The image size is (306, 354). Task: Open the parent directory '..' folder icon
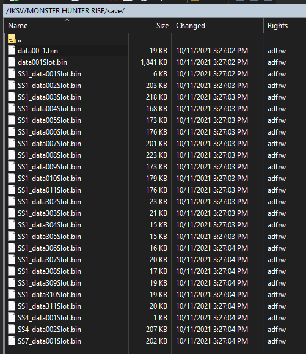click(x=12, y=39)
